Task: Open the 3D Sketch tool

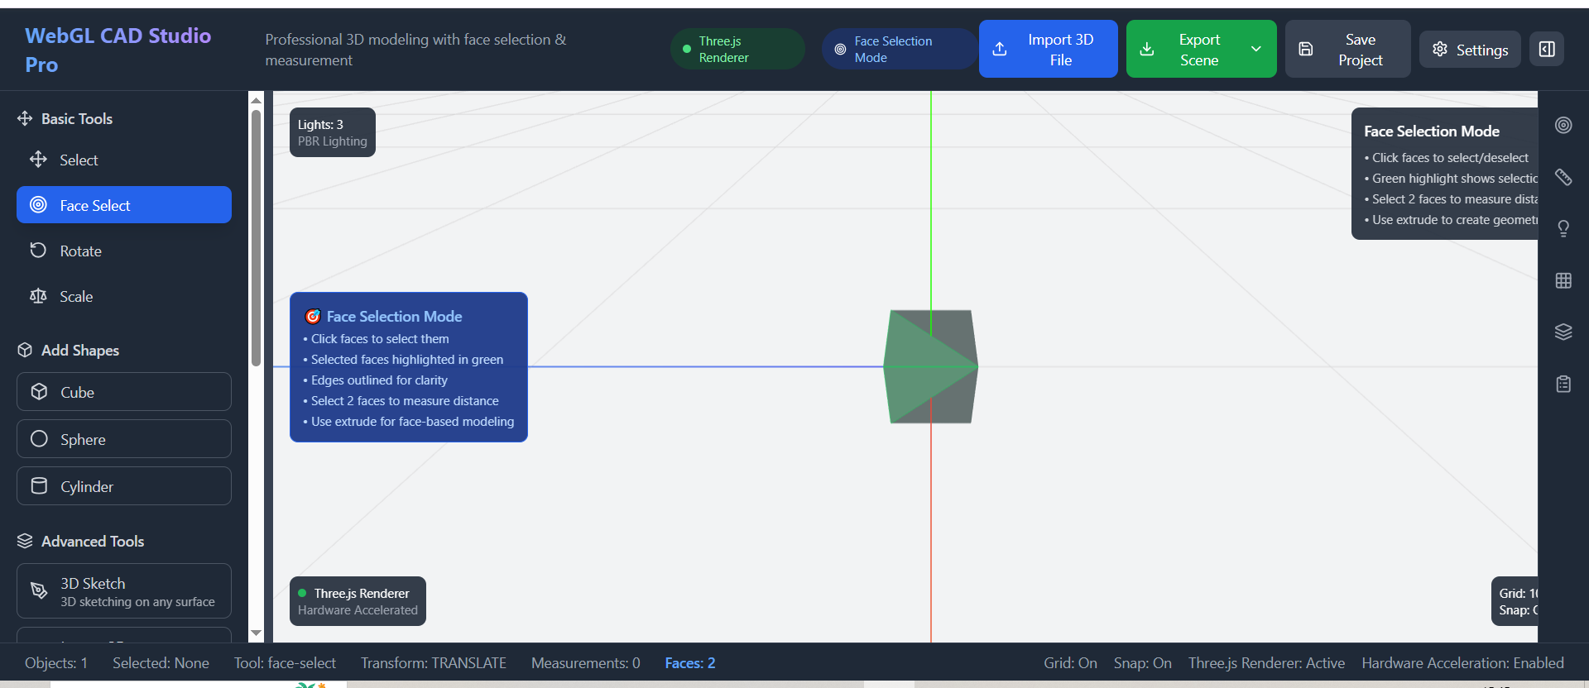Action: (x=124, y=591)
